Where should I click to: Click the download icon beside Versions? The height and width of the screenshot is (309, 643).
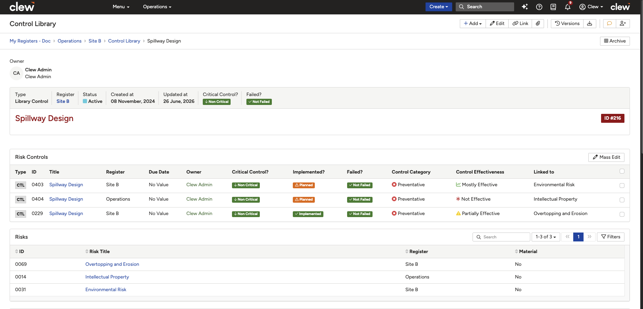(589, 23)
